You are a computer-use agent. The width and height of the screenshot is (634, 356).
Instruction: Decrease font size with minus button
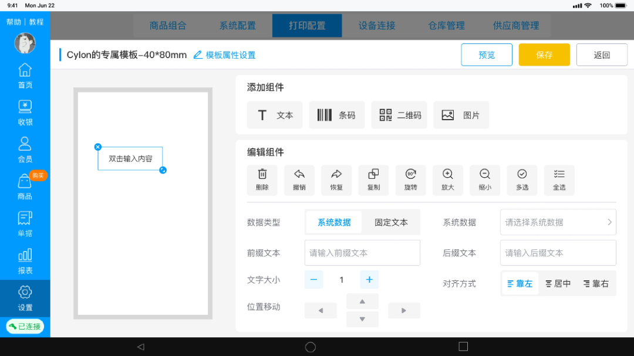click(313, 280)
